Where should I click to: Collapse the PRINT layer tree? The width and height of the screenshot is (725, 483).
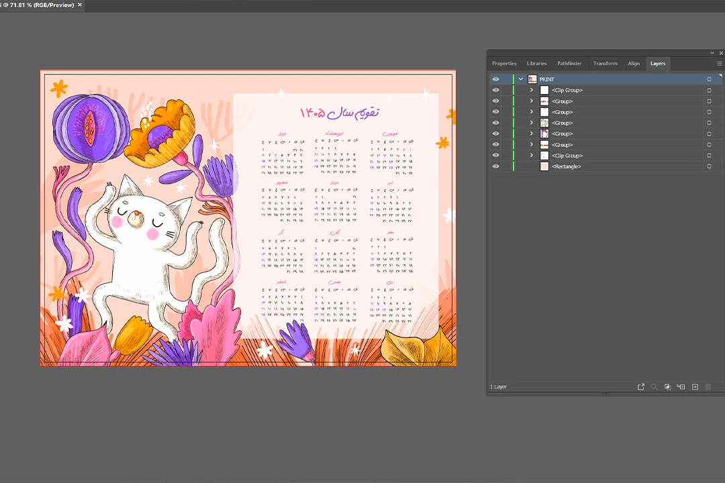coord(521,79)
